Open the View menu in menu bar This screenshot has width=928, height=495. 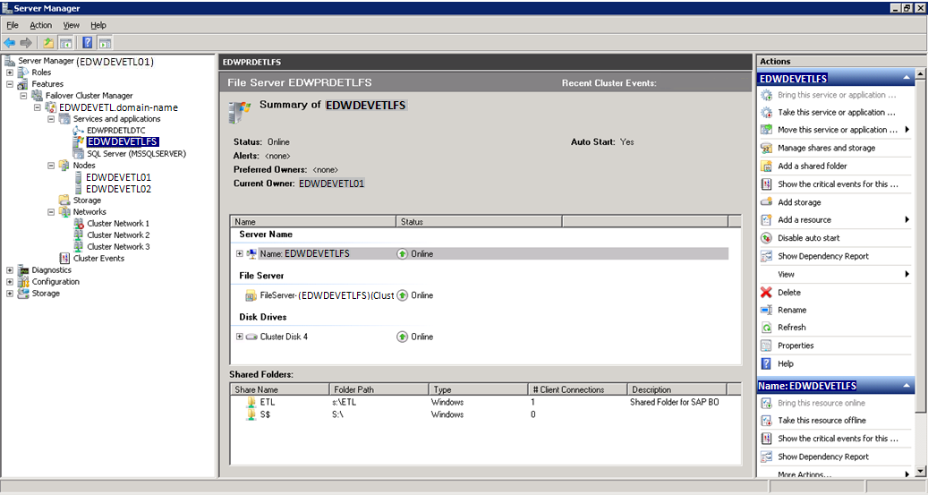coord(71,25)
